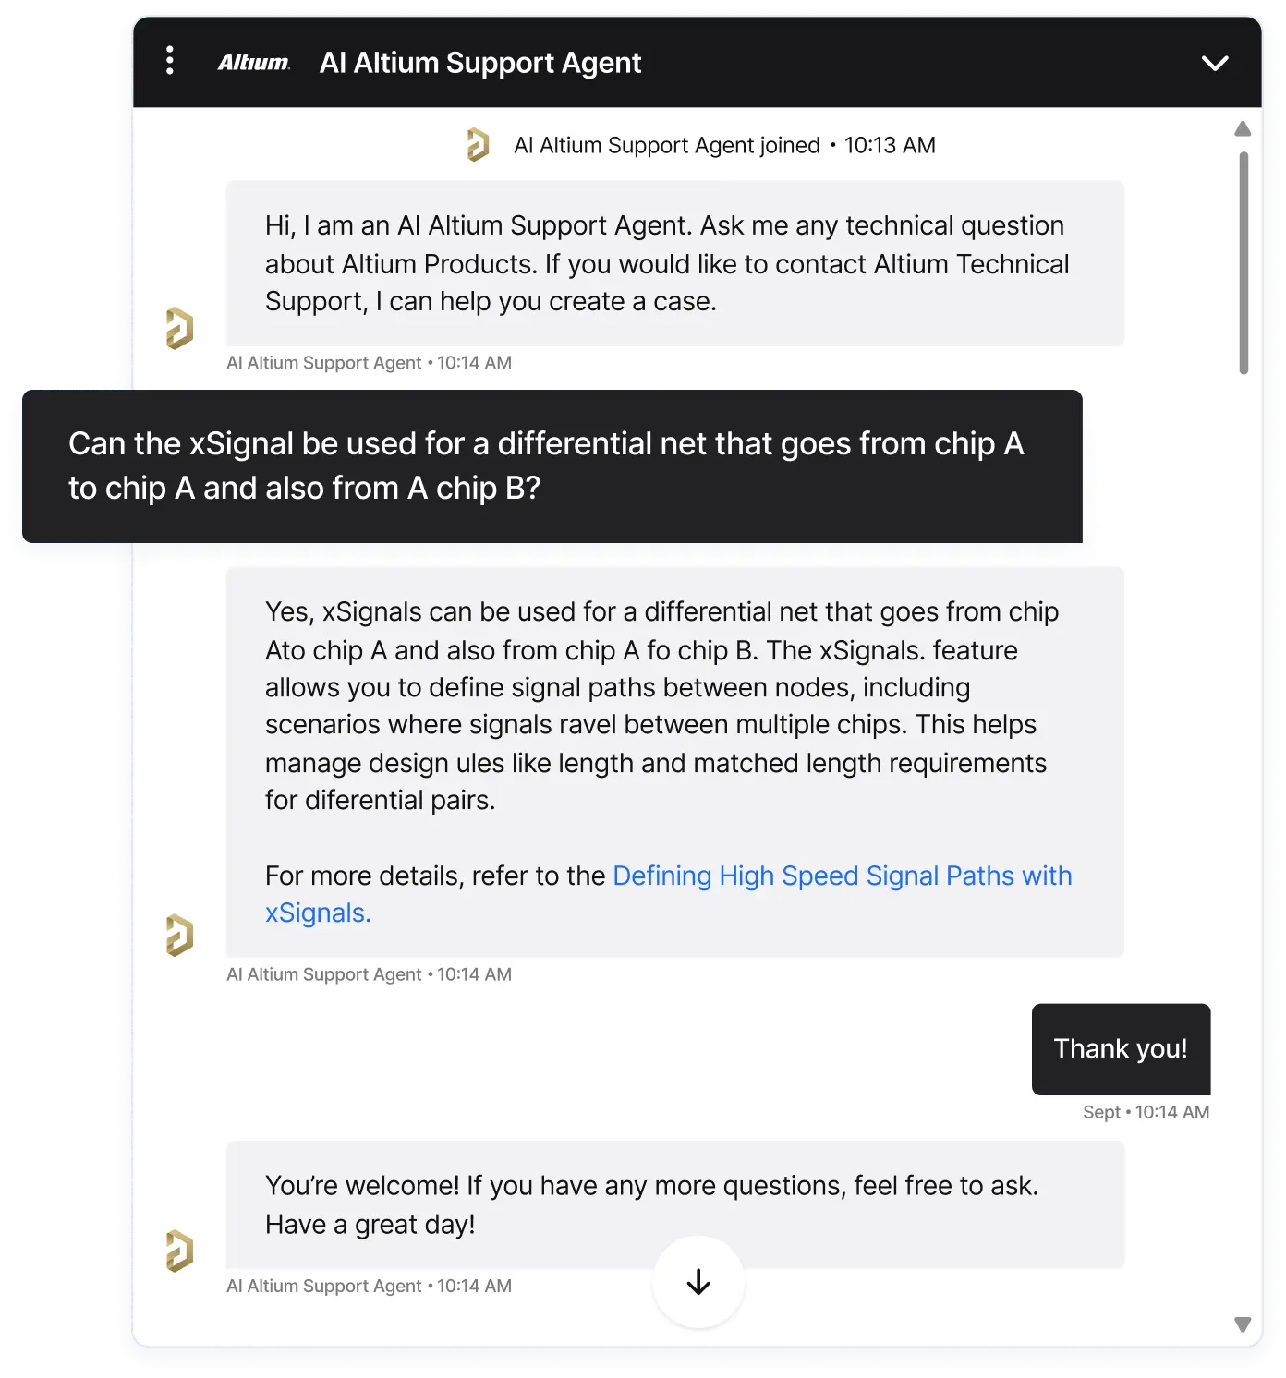Click the 'AI Altium Support Agent' header title
The height and width of the screenshot is (1378, 1286).
(480, 63)
